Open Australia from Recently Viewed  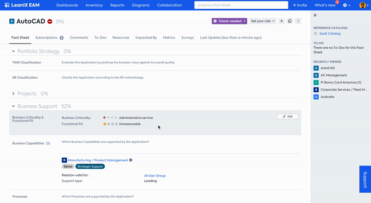click(327, 97)
